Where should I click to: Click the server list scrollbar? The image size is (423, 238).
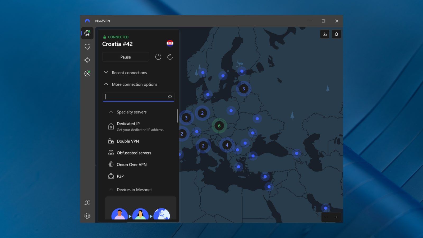(x=178, y=116)
